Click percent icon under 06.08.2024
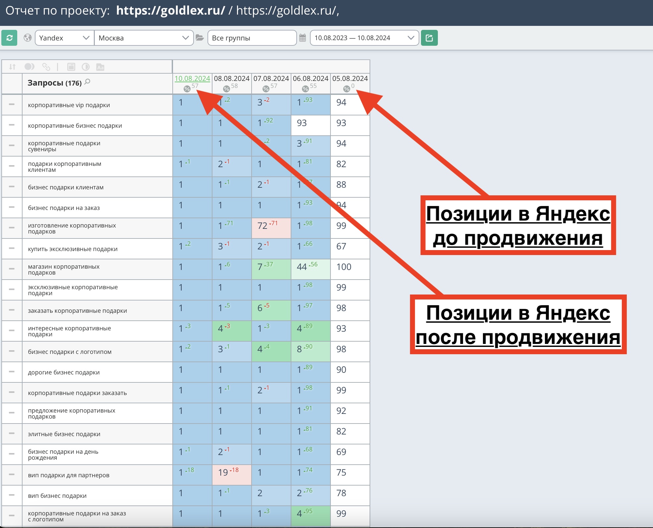 (305, 89)
